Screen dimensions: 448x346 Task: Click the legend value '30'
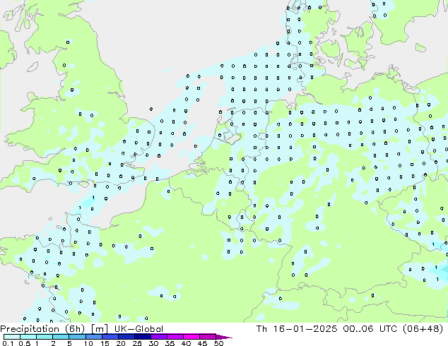(x=153, y=343)
